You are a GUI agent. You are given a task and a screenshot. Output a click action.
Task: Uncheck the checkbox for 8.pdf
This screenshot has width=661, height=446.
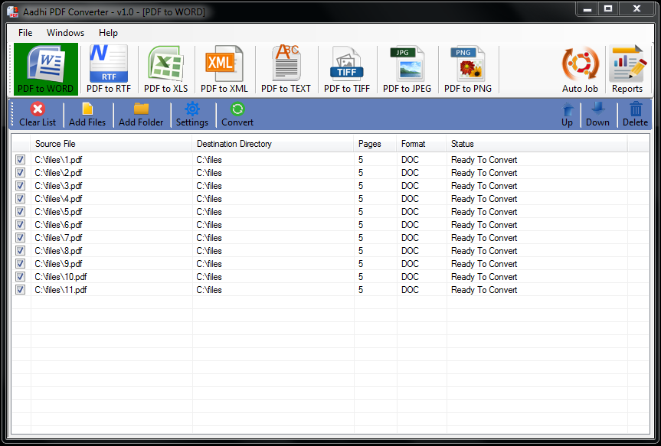(20, 251)
